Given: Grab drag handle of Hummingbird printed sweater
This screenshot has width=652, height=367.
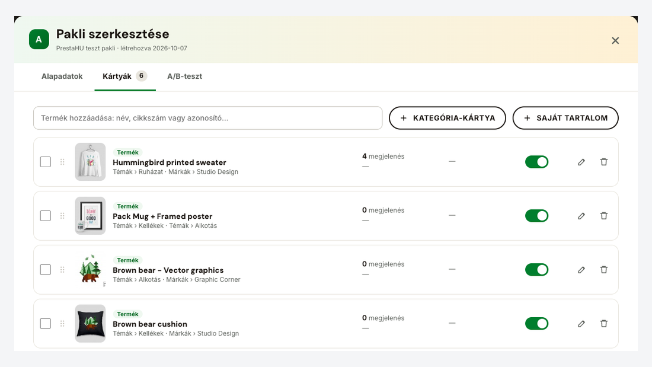Looking at the screenshot, I should click(x=62, y=162).
